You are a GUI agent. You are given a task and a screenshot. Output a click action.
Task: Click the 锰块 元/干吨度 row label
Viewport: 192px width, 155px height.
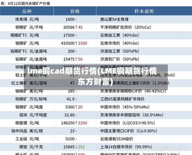coord(33,115)
